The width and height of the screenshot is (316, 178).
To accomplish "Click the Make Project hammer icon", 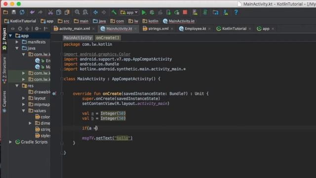I will pos(114,12).
